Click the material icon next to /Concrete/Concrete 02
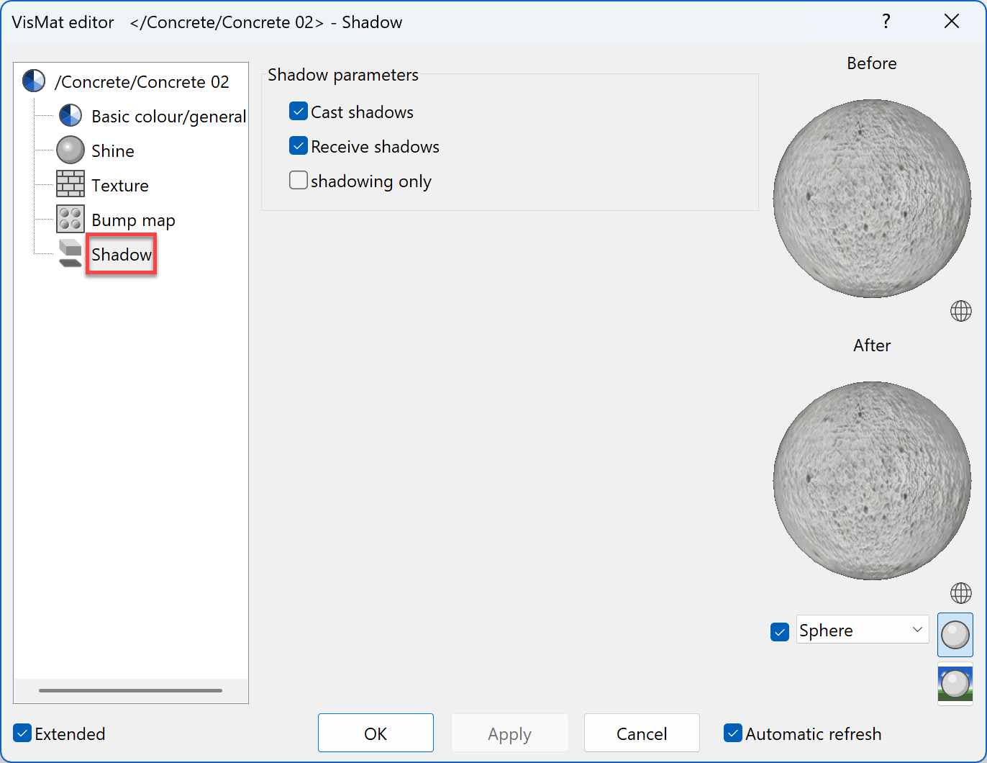This screenshot has height=763, width=987. point(33,81)
